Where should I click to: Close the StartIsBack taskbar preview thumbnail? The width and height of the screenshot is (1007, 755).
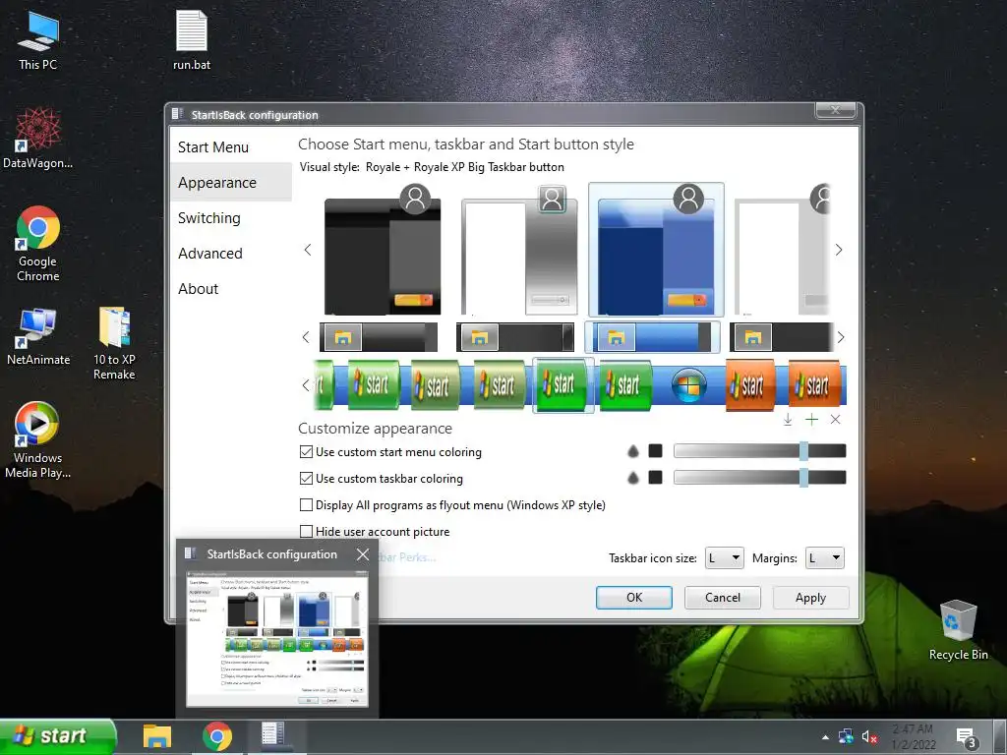click(363, 554)
